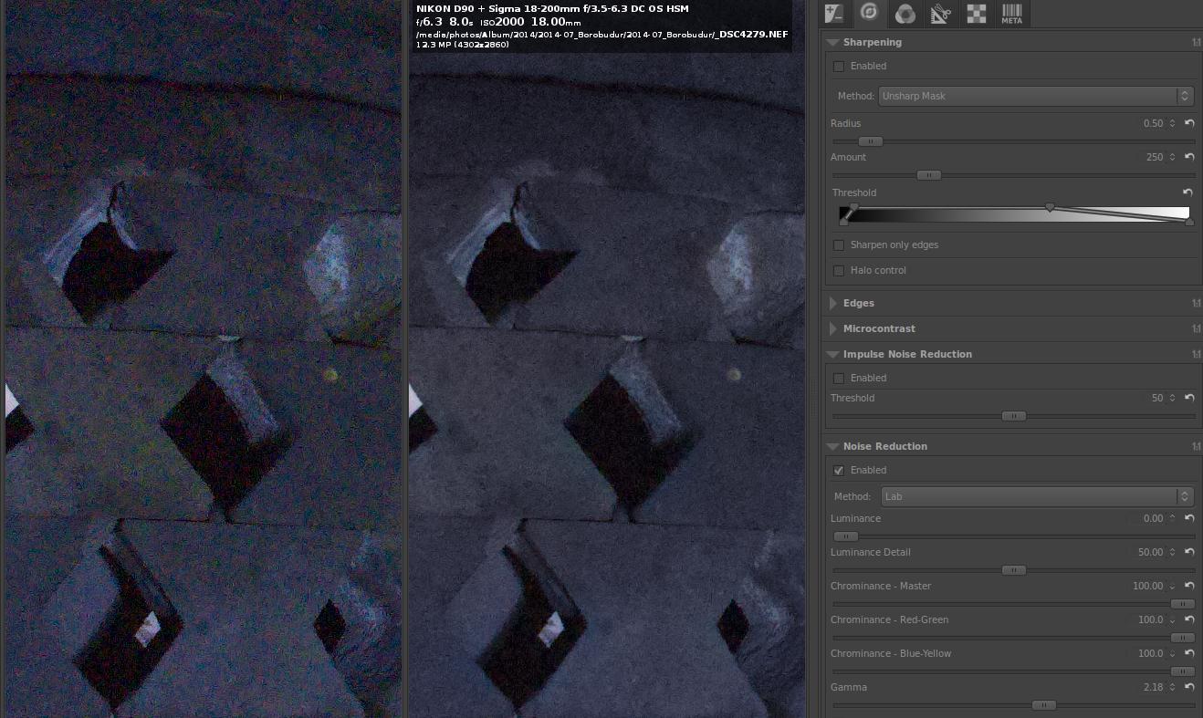Click the Sharpening Amount slider handle
The width and height of the screenshot is (1203, 718).
(928, 175)
